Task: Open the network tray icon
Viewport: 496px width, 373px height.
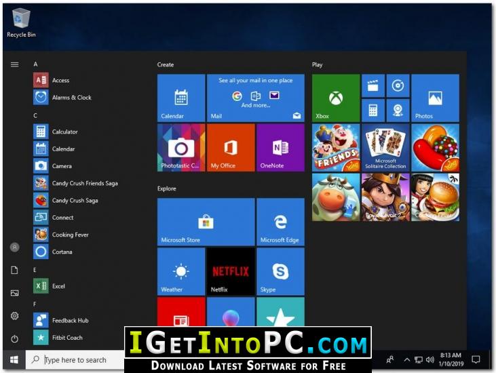Action: click(x=419, y=359)
